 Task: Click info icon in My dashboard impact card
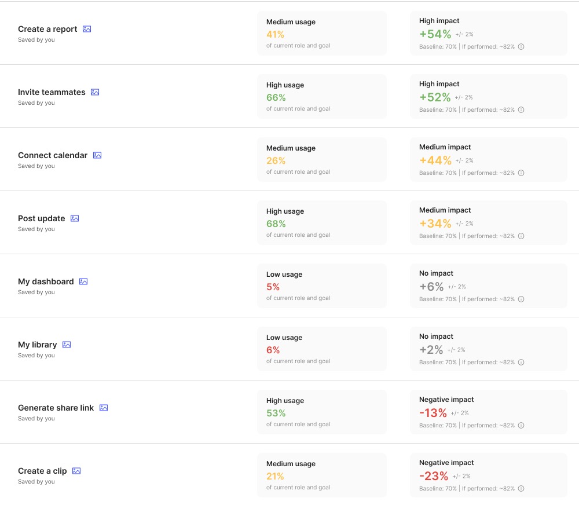(x=521, y=299)
